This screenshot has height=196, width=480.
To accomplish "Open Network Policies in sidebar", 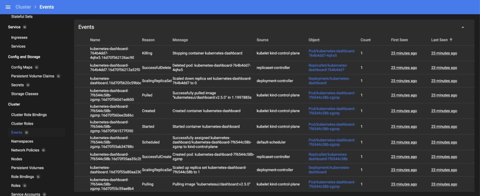I will (25, 150).
